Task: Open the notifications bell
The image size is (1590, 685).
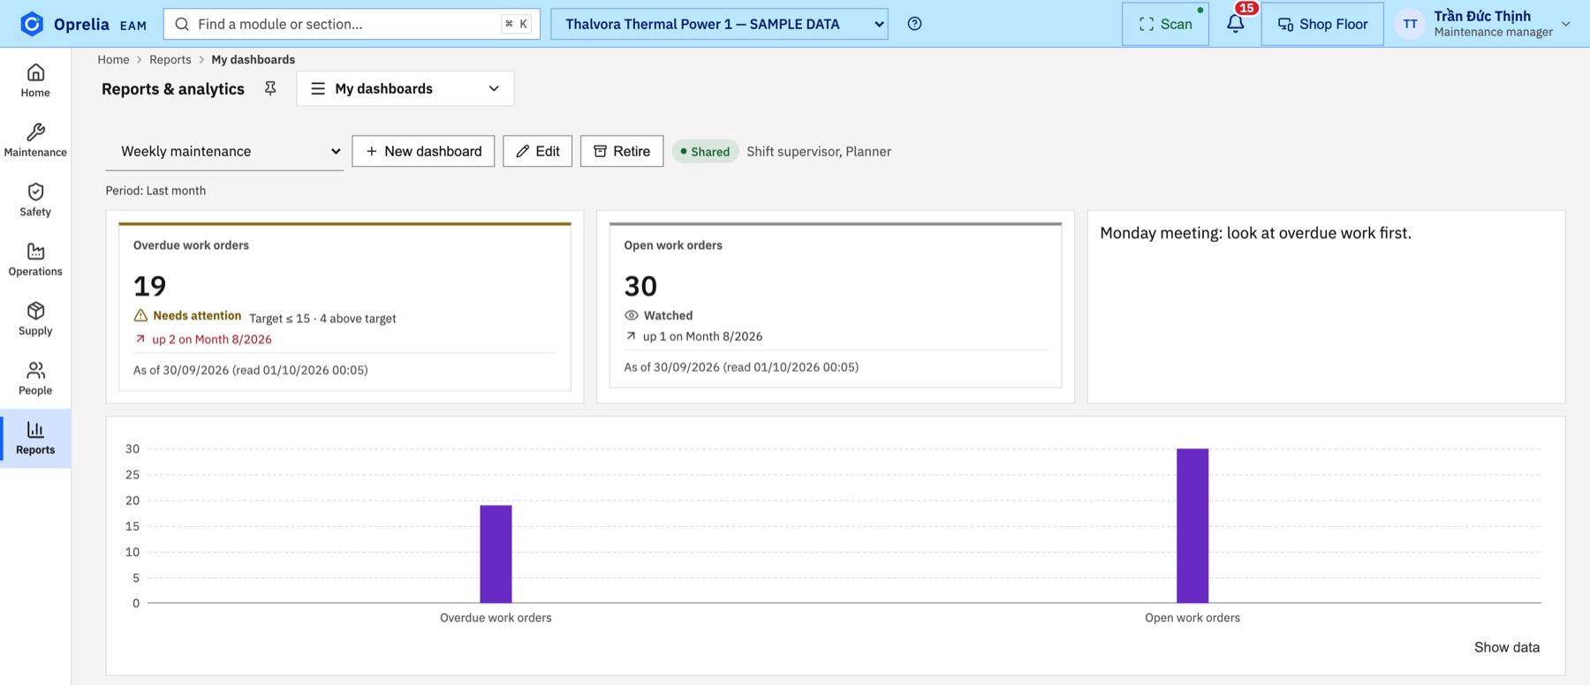Action: tap(1236, 24)
